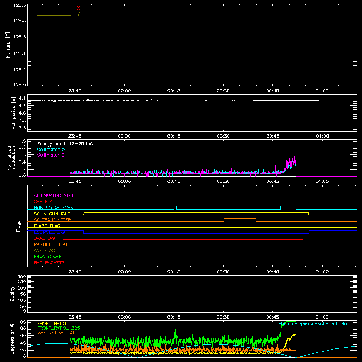
Task: Click the PARTICLE_FLAG label
Action: (51, 244)
